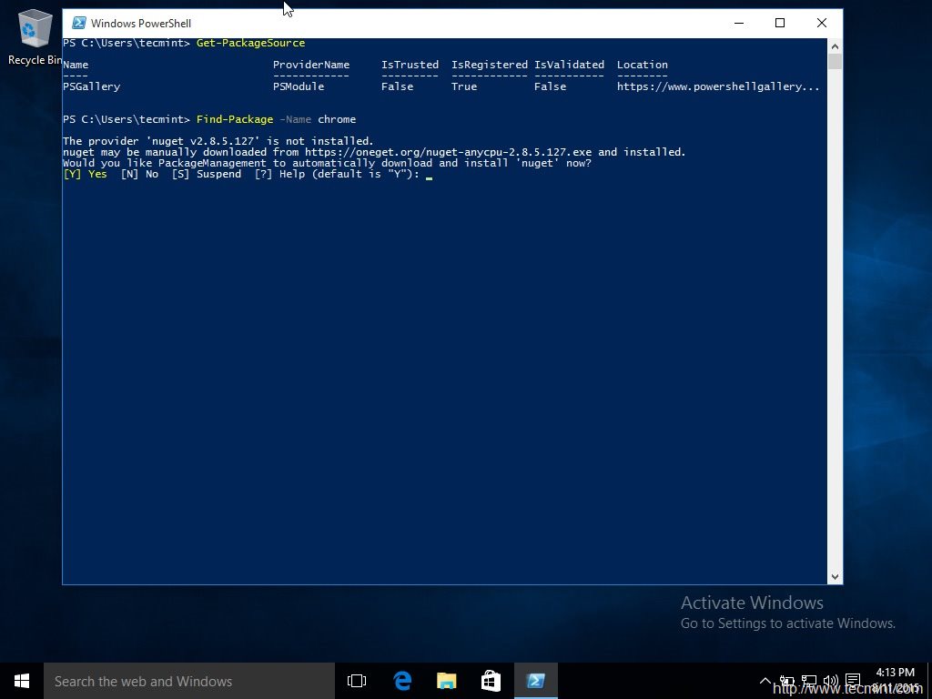Click the volume speaker icon
Image resolution: width=932 pixels, height=699 pixels.
[830, 680]
